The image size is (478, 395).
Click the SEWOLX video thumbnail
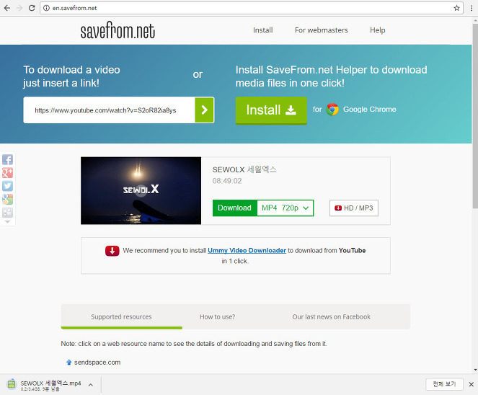click(141, 191)
